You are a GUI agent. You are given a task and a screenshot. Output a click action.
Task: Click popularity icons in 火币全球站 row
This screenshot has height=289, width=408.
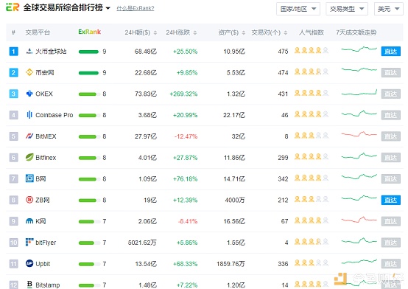[x=312, y=51]
